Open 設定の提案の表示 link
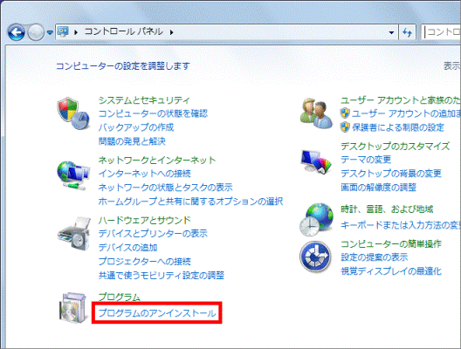The height and width of the screenshot is (349, 461). (375, 257)
